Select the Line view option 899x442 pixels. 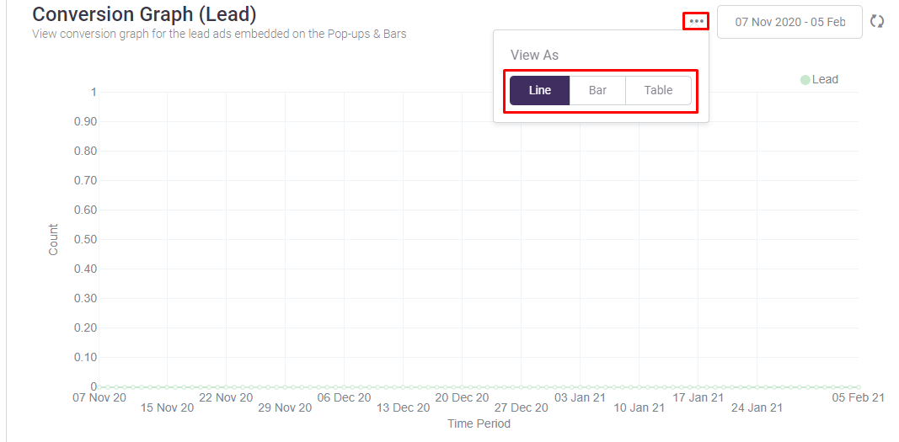pos(539,91)
